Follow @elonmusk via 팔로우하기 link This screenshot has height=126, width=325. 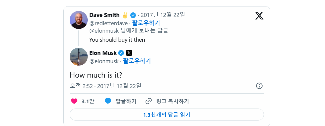click(137, 61)
